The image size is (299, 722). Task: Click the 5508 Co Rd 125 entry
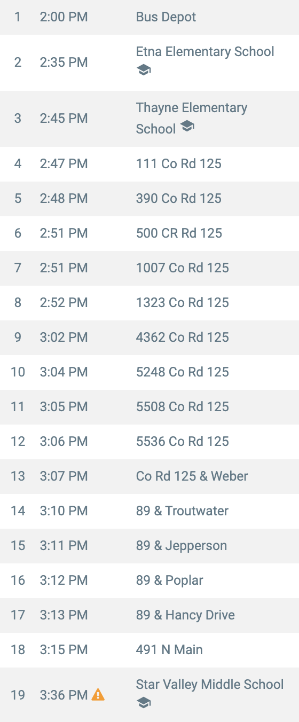149,407
